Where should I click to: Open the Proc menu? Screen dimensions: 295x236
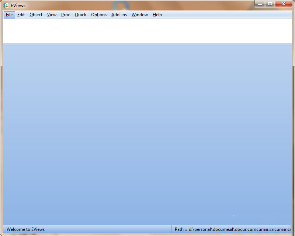tap(65, 15)
